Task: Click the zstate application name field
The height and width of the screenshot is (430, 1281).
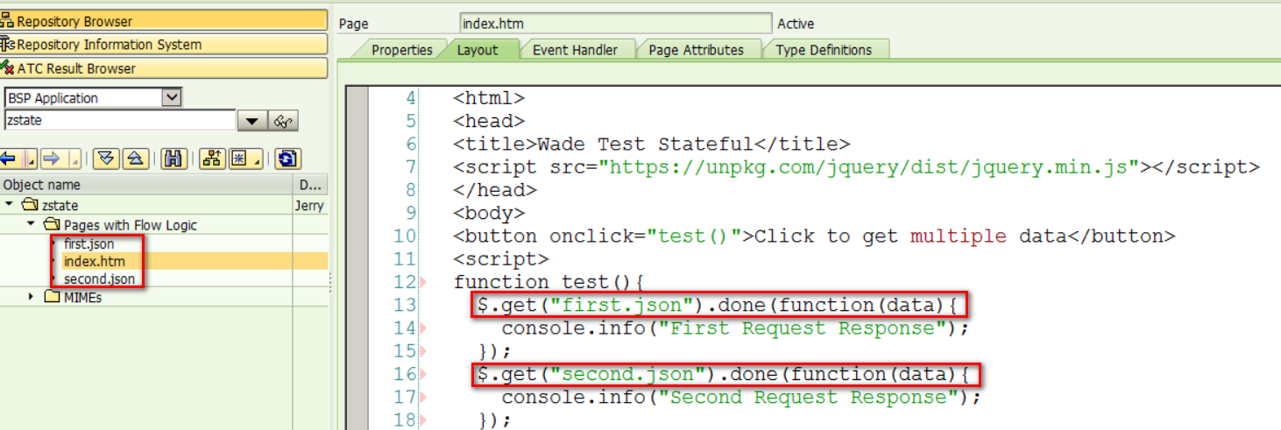Action: pos(120,121)
